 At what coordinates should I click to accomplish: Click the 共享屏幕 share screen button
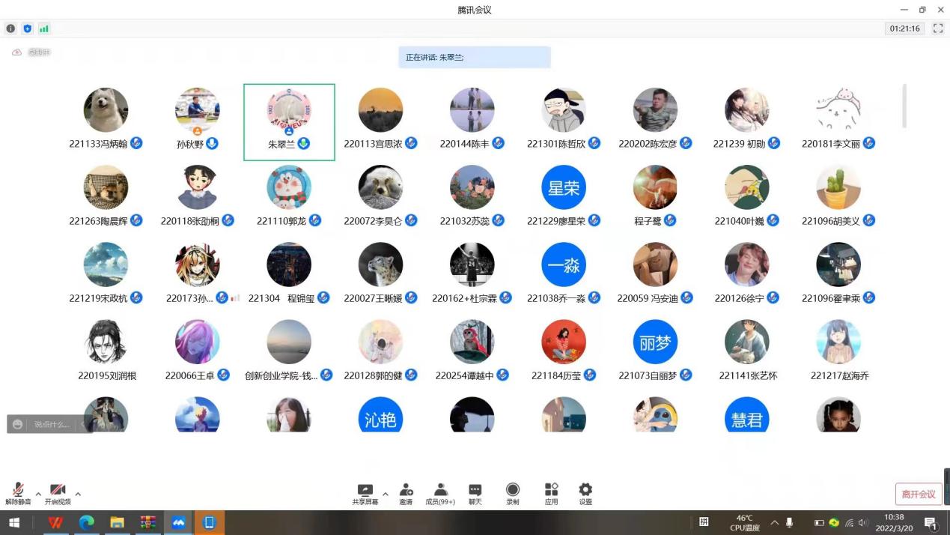pos(365,494)
